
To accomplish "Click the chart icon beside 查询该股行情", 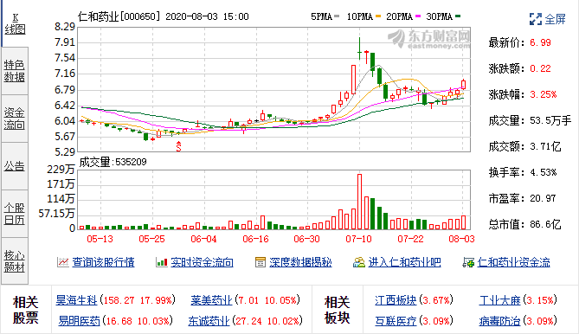I will pos(63,262).
